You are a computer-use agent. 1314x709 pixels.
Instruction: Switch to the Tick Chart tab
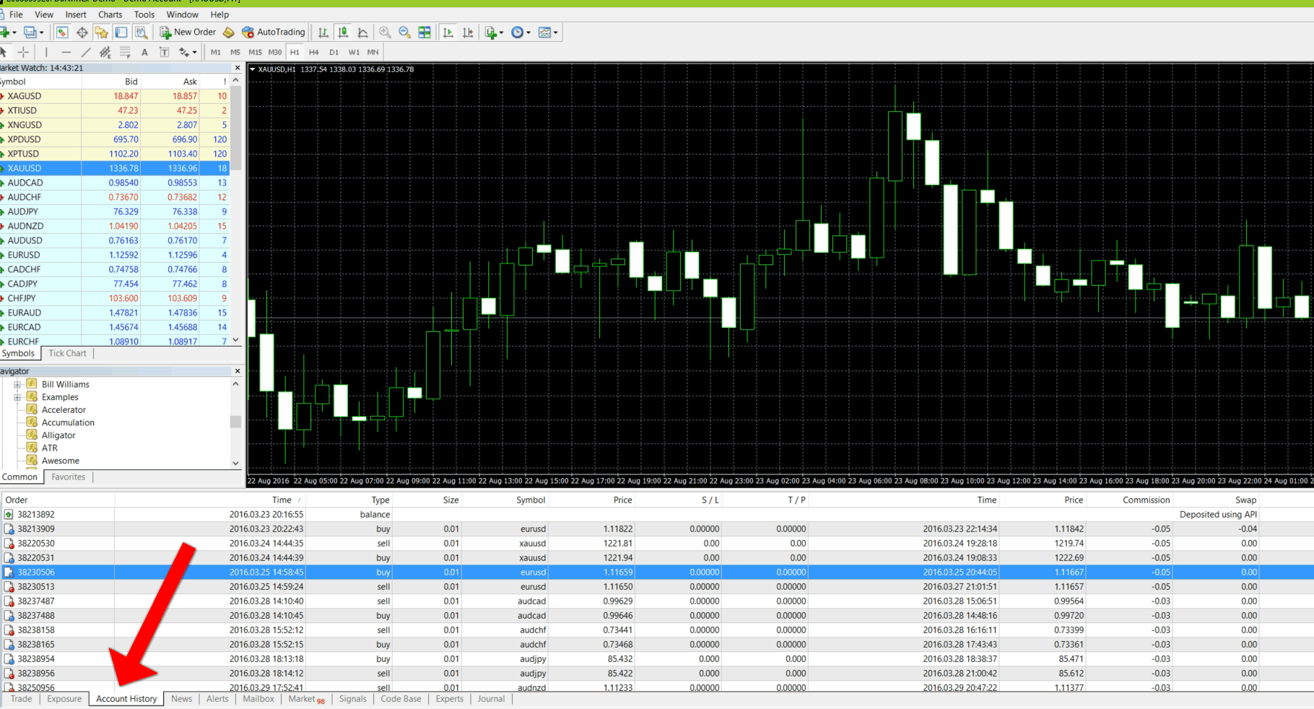pyautogui.click(x=67, y=353)
